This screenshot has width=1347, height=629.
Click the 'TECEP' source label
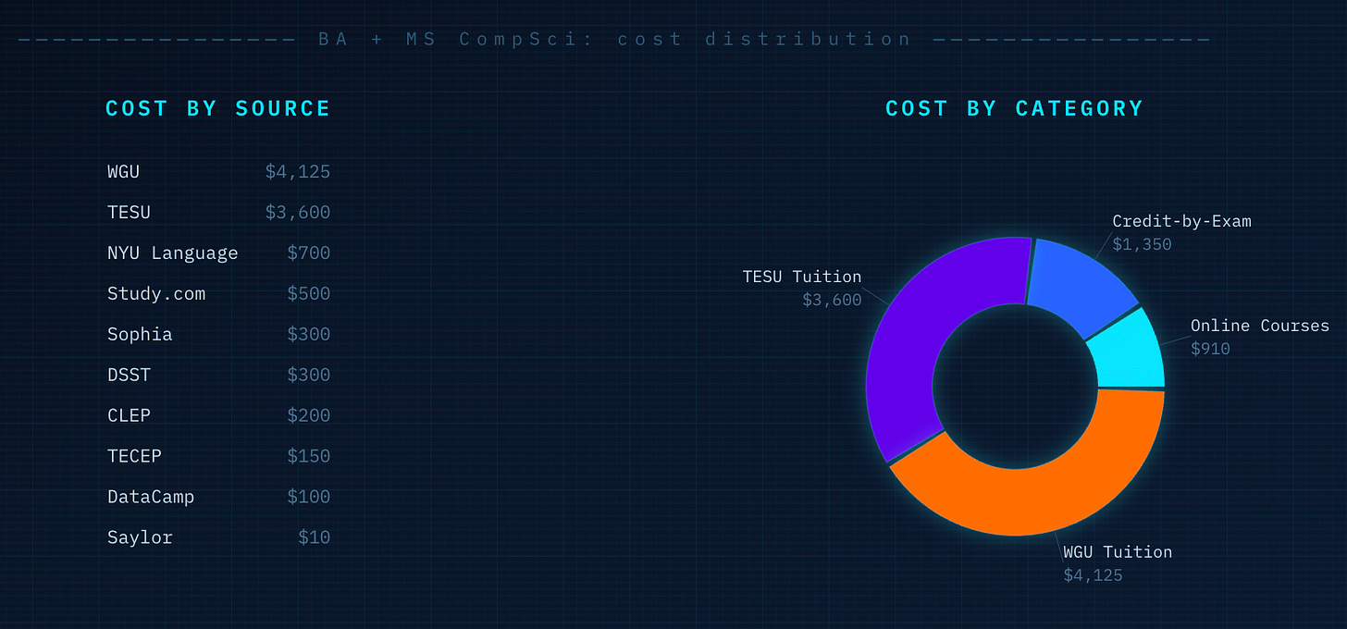click(134, 456)
